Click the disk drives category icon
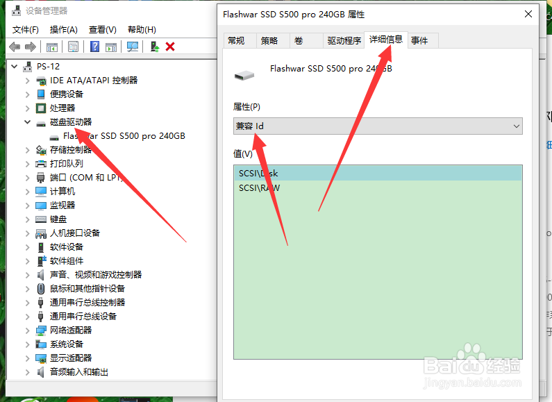This screenshot has height=402, width=552. point(41,124)
